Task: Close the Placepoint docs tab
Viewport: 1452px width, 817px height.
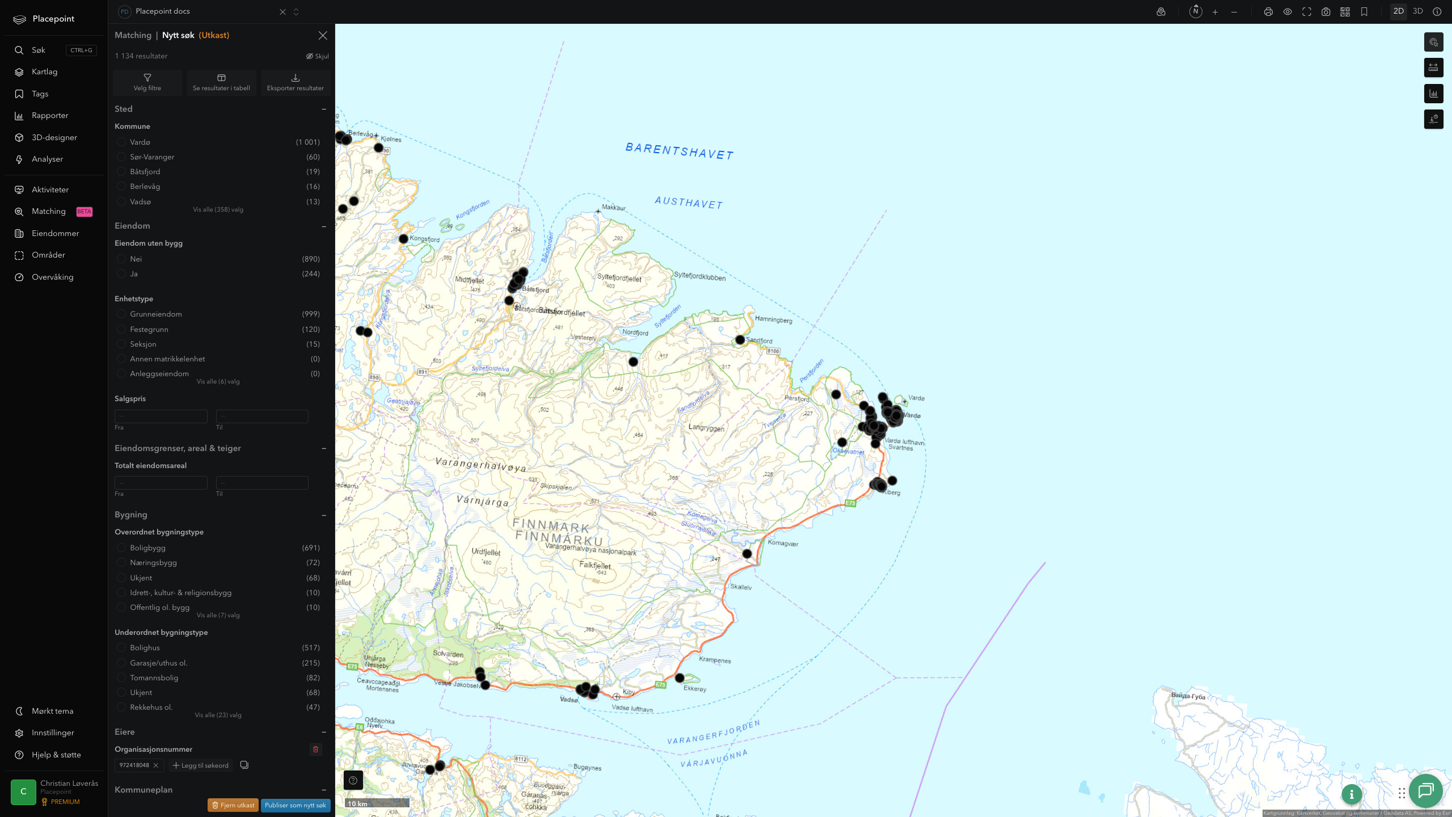Action: (x=282, y=12)
